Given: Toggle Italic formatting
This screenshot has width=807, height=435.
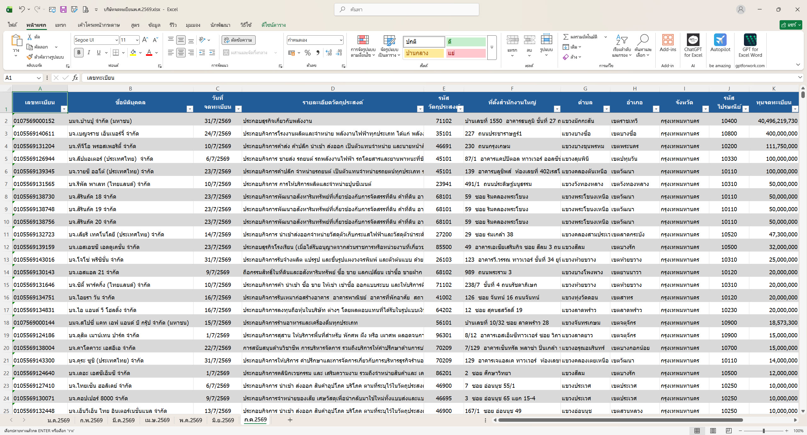Looking at the screenshot, I should [89, 53].
